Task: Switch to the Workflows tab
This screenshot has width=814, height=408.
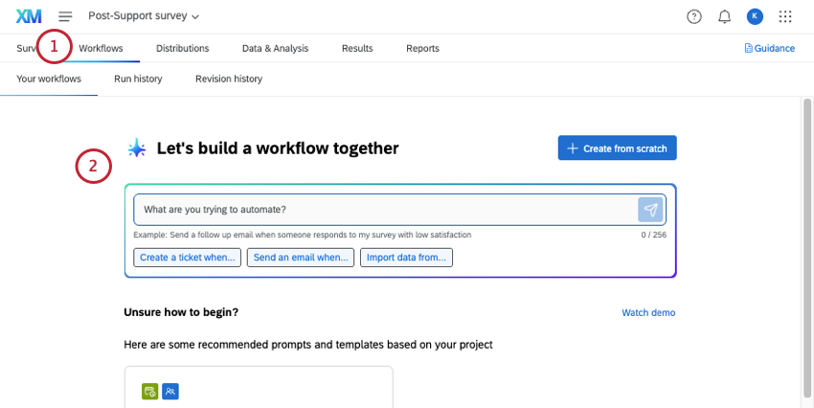Action: click(x=101, y=48)
